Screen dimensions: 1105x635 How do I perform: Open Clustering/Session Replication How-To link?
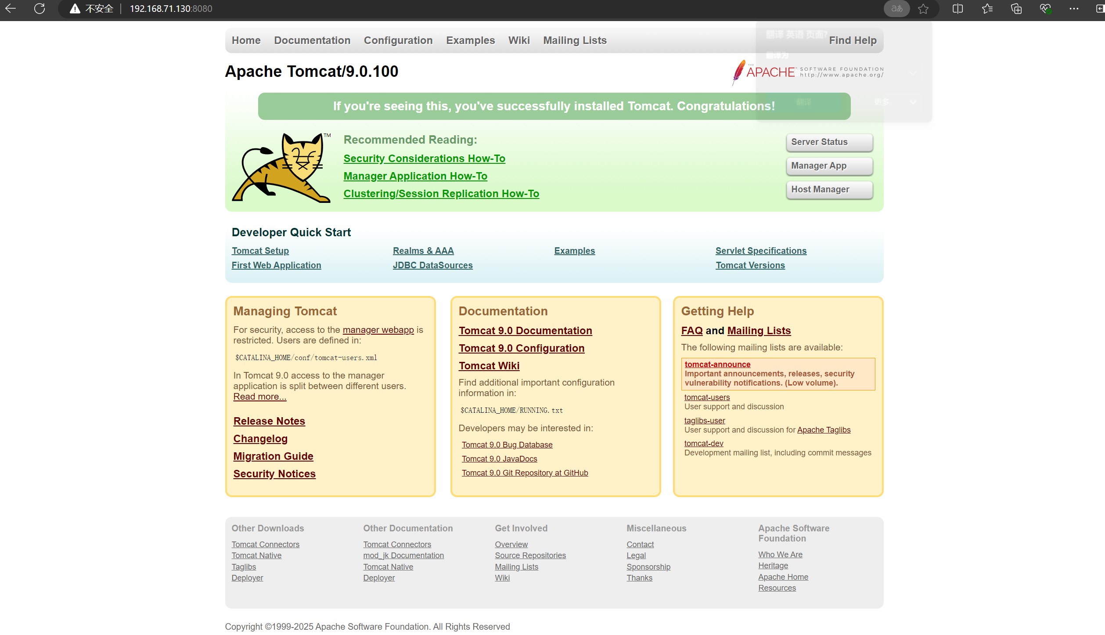click(441, 194)
